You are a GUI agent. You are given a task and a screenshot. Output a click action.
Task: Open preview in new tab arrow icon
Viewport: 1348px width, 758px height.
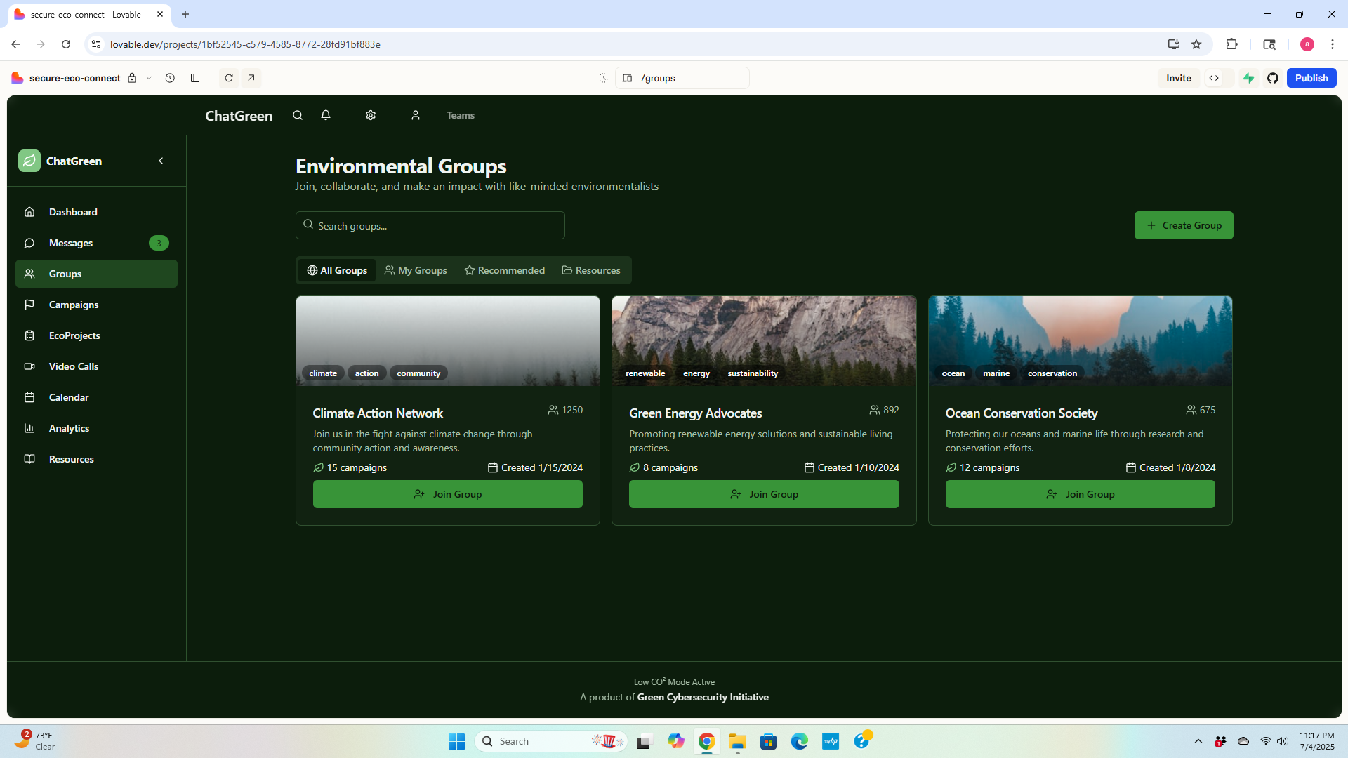tap(251, 78)
